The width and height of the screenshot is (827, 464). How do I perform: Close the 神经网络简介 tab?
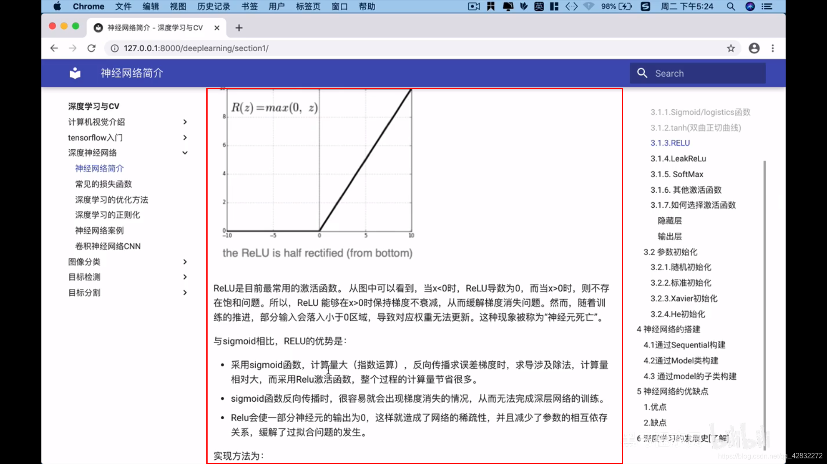pos(217,28)
